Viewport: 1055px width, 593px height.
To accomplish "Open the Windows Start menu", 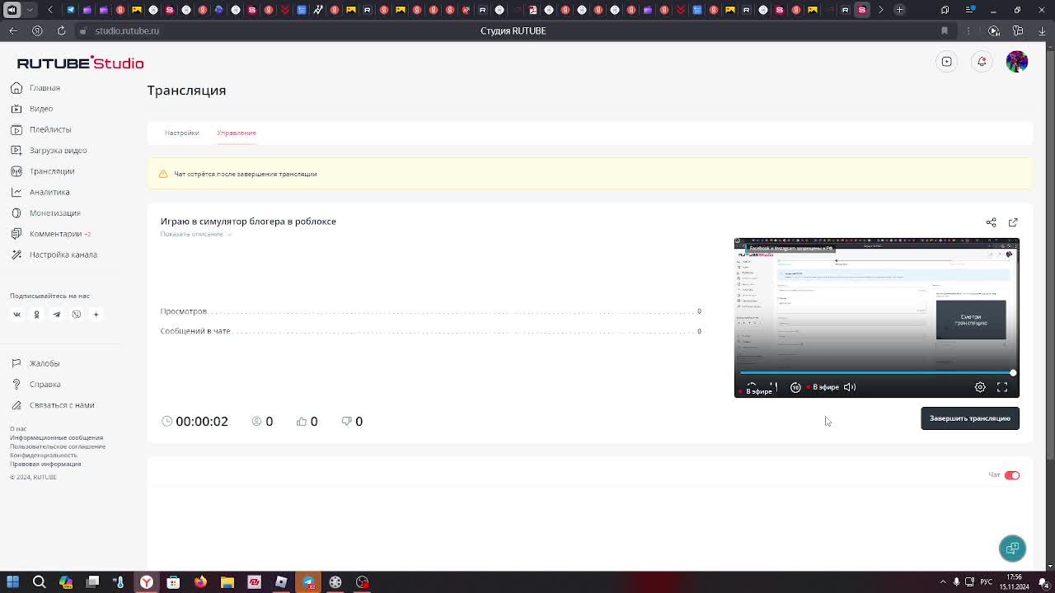I will click(12, 582).
